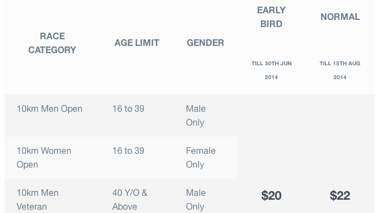The height and width of the screenshot is (213, 378).
Task: Click the NORMAL column header
Action: [x=340, y=17]
